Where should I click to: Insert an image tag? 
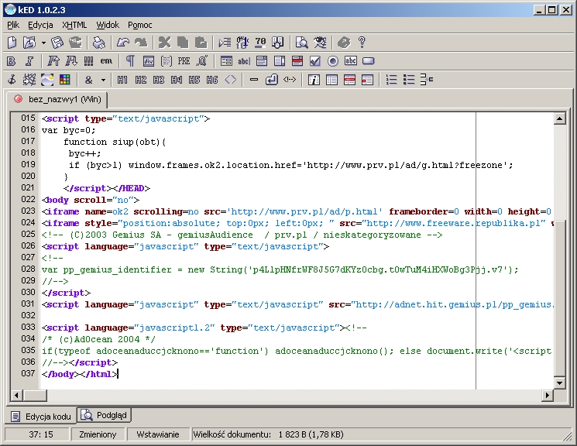[x=47, y=80]
